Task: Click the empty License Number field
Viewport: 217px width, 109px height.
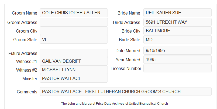Action: (x=177, y=68)
